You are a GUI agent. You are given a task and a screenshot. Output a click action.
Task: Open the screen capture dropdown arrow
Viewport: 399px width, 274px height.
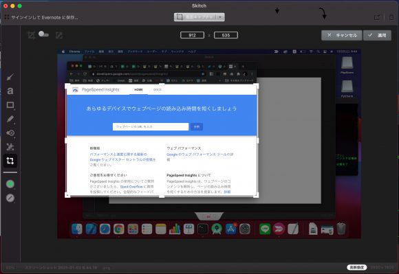point(220,17)
